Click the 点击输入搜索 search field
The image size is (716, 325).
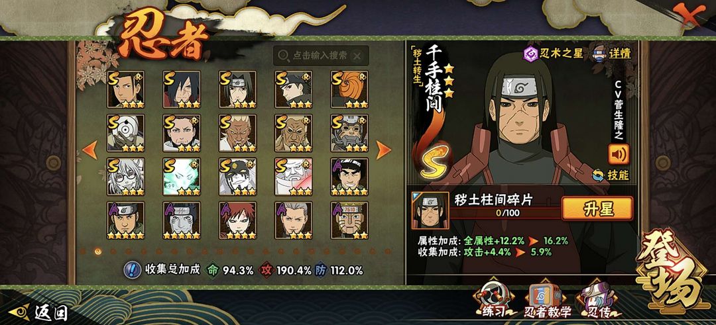click(321, 56)
